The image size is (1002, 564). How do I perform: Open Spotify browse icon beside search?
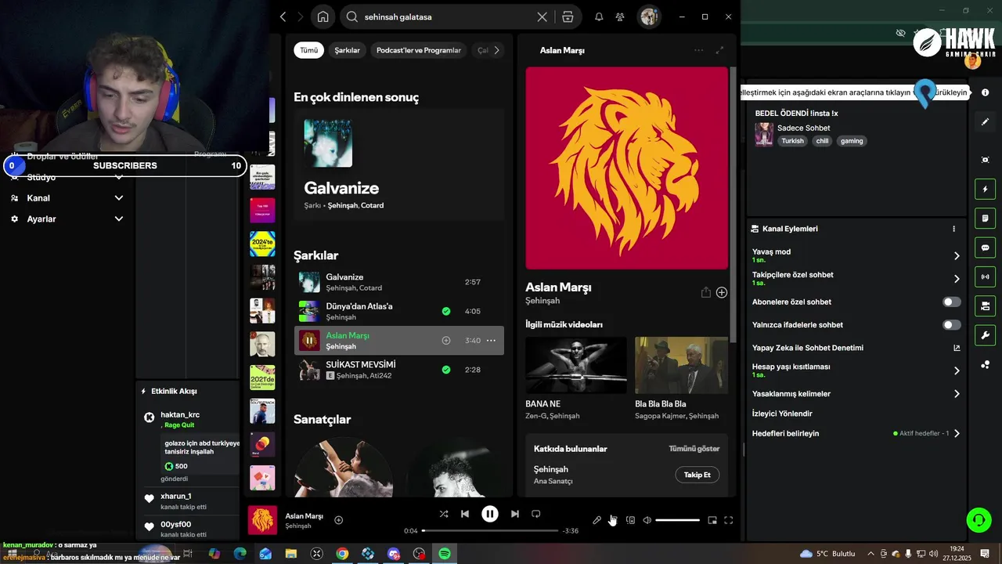568,16
